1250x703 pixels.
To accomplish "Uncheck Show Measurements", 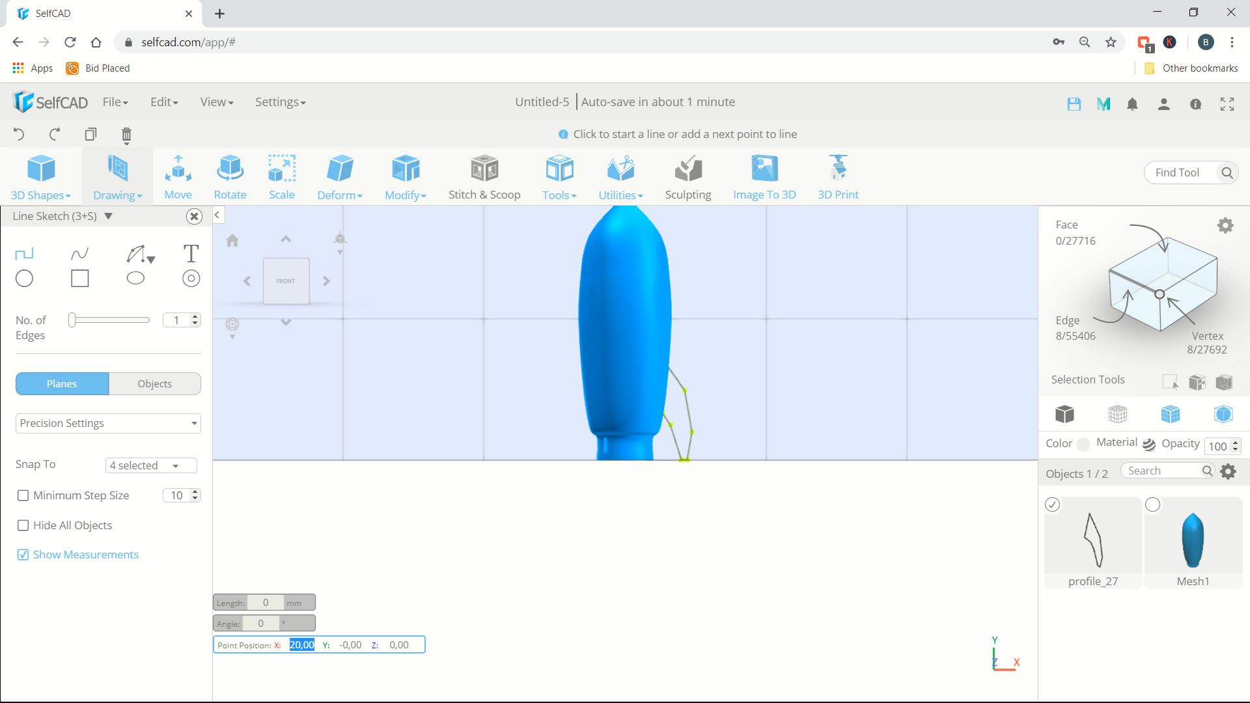I will (23, 555).
